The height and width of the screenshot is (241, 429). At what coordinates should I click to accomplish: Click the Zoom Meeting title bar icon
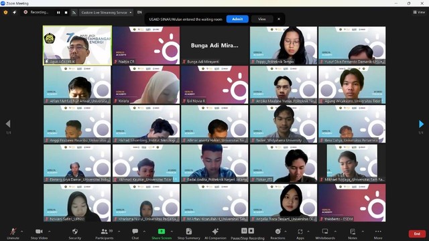(x=3, y=3)
